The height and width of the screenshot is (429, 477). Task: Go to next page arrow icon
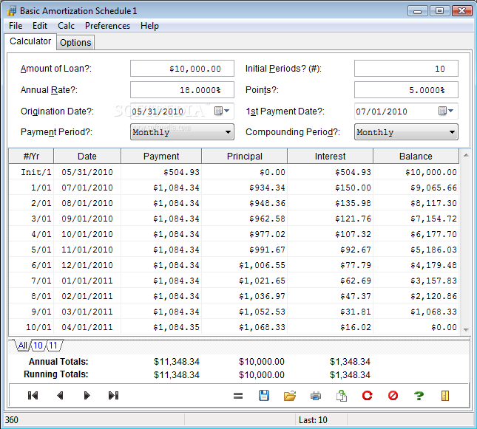(87, 395)
